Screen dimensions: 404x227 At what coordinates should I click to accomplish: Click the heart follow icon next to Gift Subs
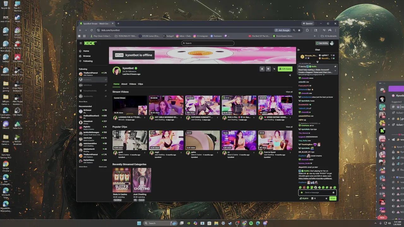tap(268, 69)
